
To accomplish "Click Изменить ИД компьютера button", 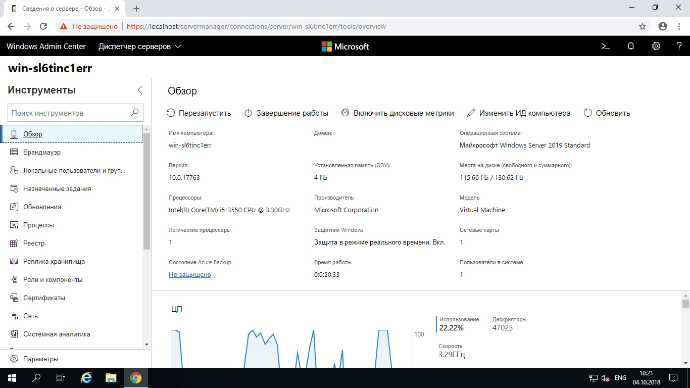I will [x=519, y=113].
